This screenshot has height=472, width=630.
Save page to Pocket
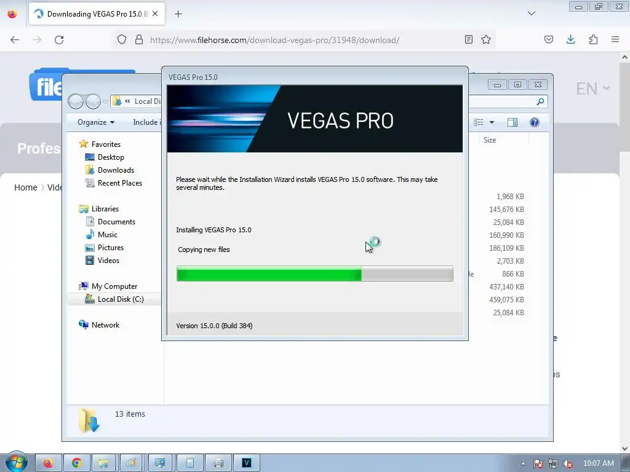click(x=549, y=40)
